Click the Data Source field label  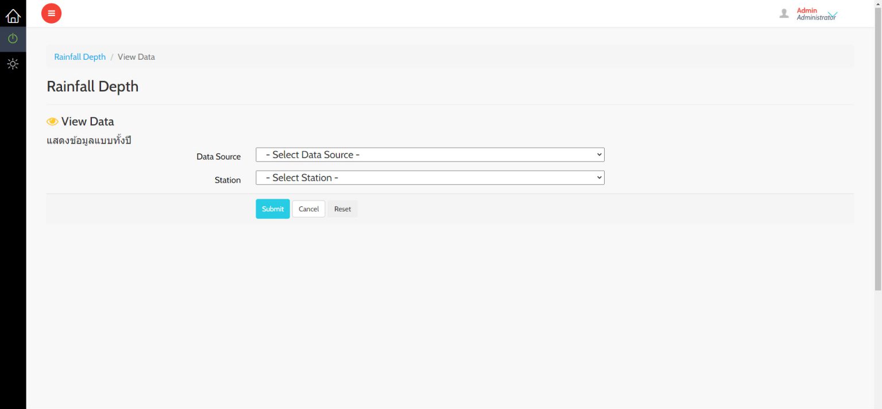218,157
